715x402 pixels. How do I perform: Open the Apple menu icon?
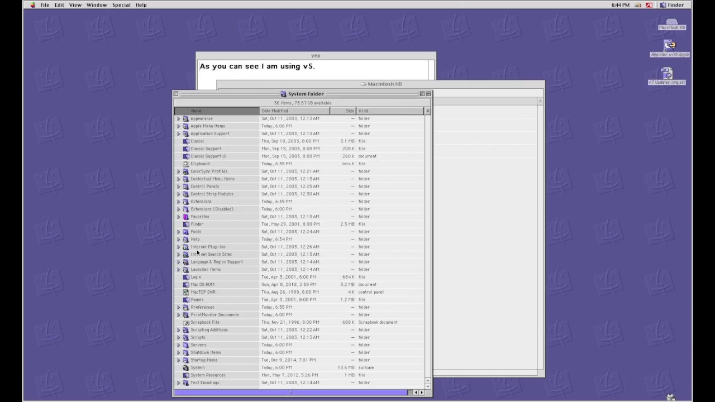pos(32,5)
